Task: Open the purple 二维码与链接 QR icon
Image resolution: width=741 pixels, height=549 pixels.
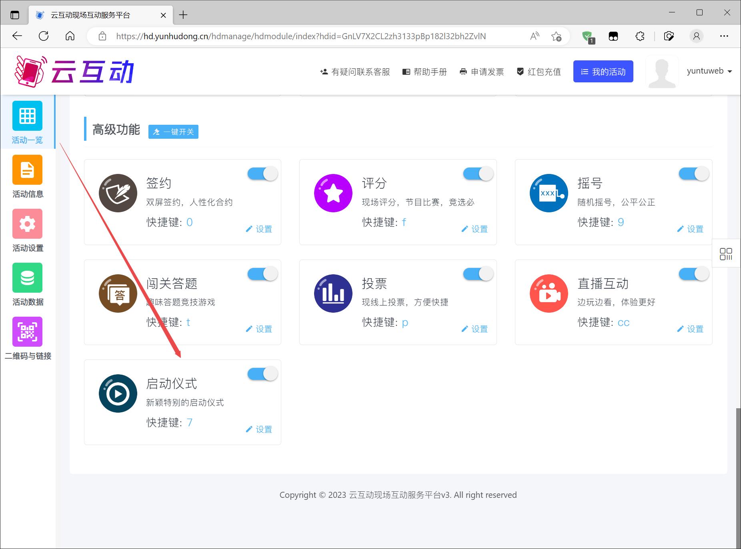Action: (27, 332)
